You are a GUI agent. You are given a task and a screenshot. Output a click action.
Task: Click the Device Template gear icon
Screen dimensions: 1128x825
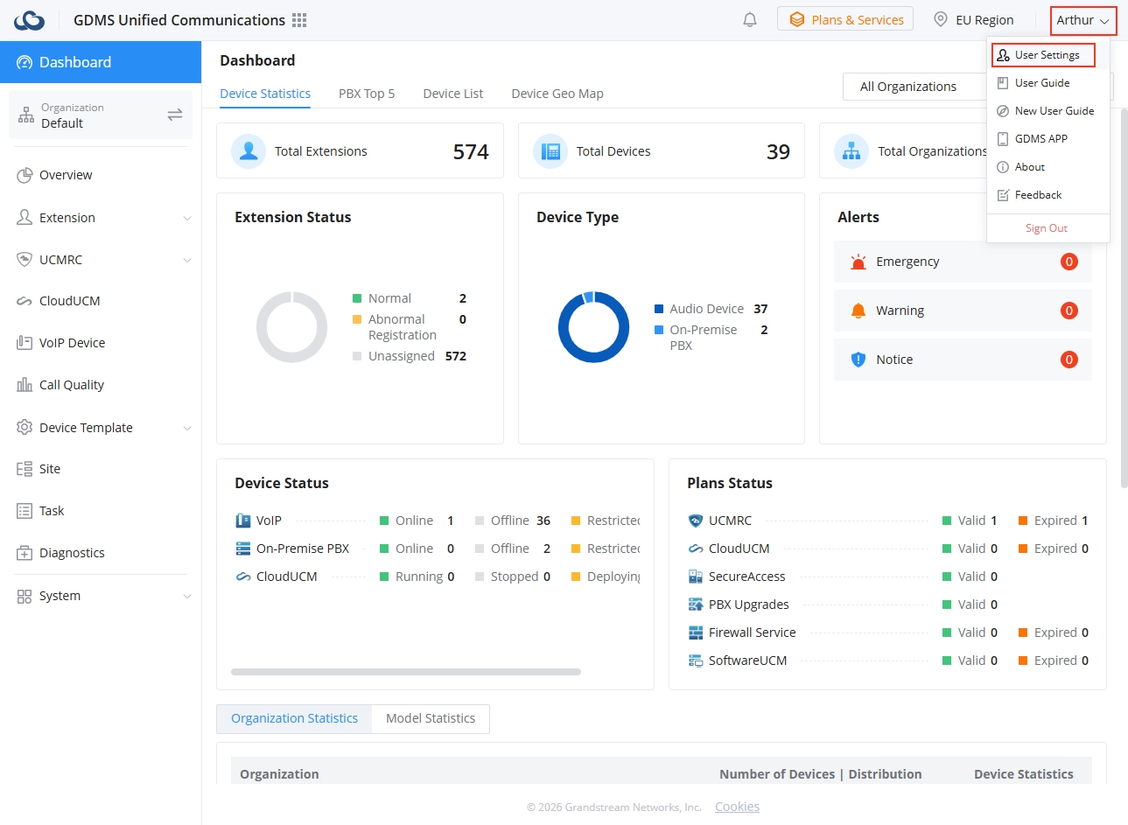pyautogui.click(x=25, y=427)
